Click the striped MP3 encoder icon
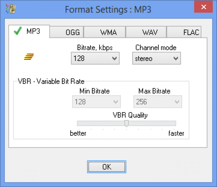217x187 pixels. pyautogui.click(x=29, y=57)
